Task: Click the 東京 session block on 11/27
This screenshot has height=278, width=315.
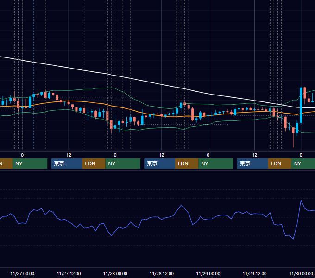Action: coord(67,164)
